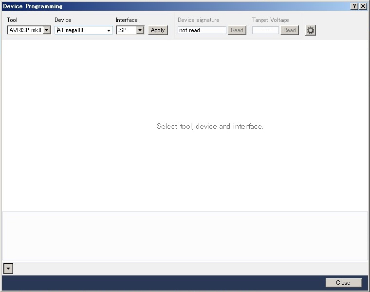Expand the Interface dropdown showing ISP
The image size is (370, 292).
click(x=140, y=30)
